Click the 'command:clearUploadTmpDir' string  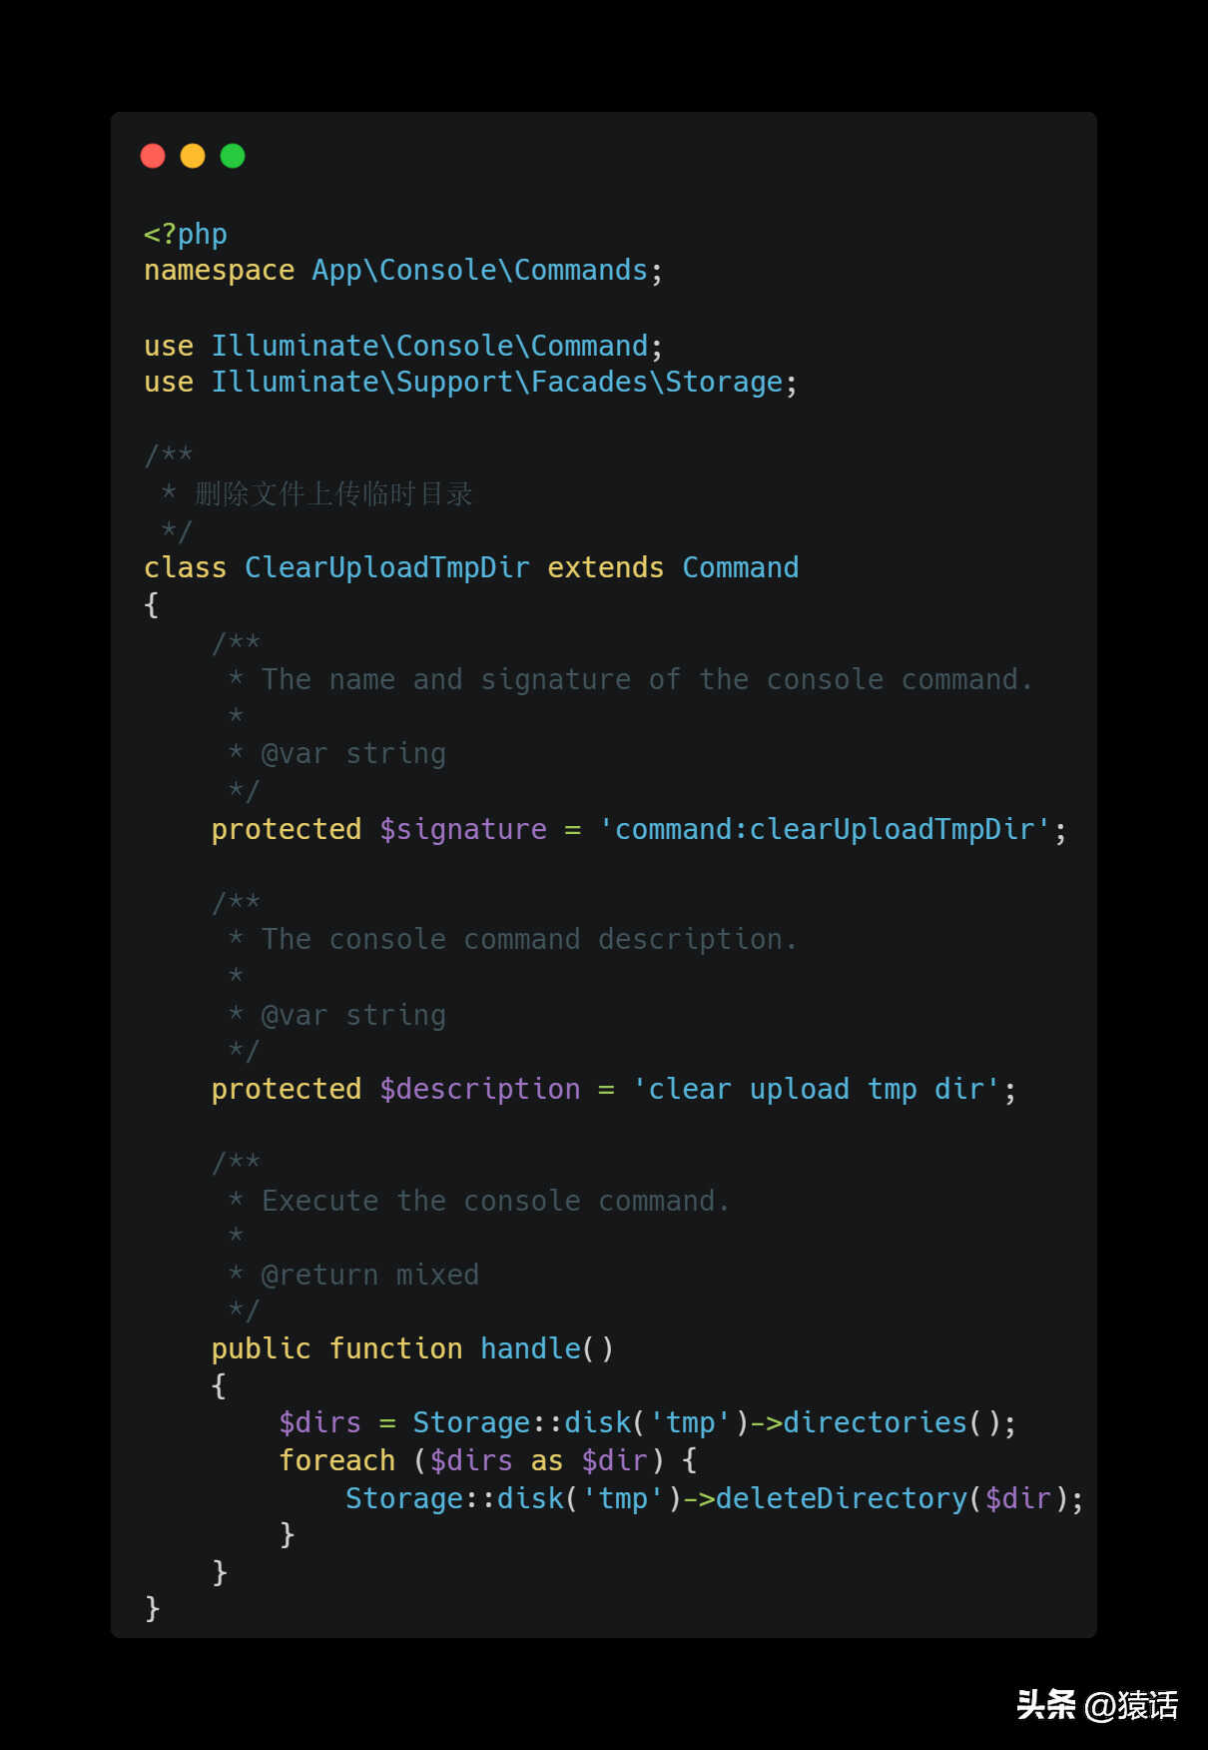pos(825,830)
